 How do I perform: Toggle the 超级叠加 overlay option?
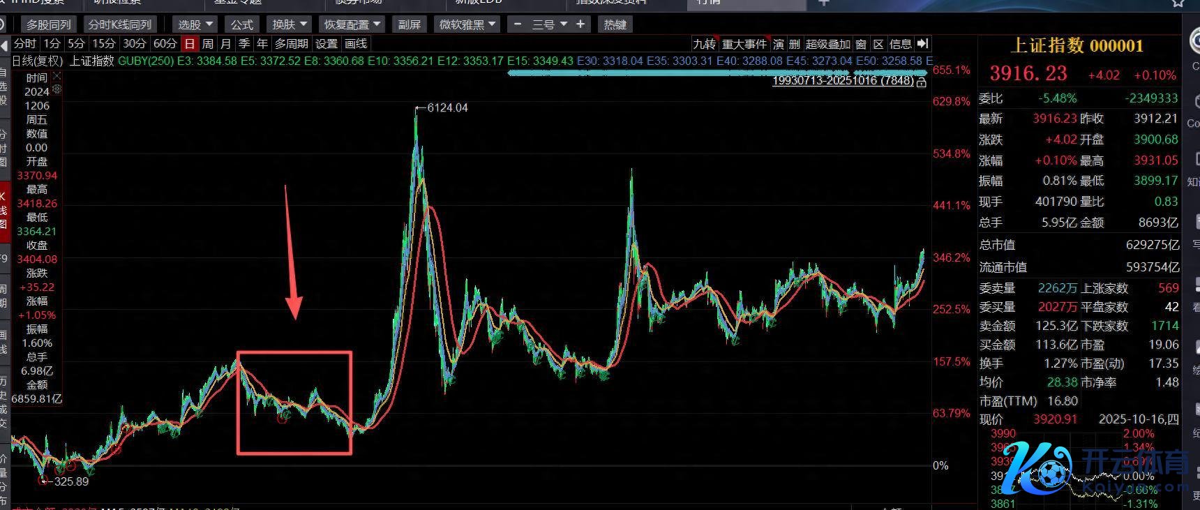827,44
